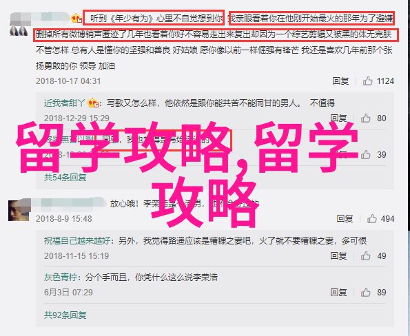Reply to the 2018-11-15 15:19 comment

[x=338, y=256]
